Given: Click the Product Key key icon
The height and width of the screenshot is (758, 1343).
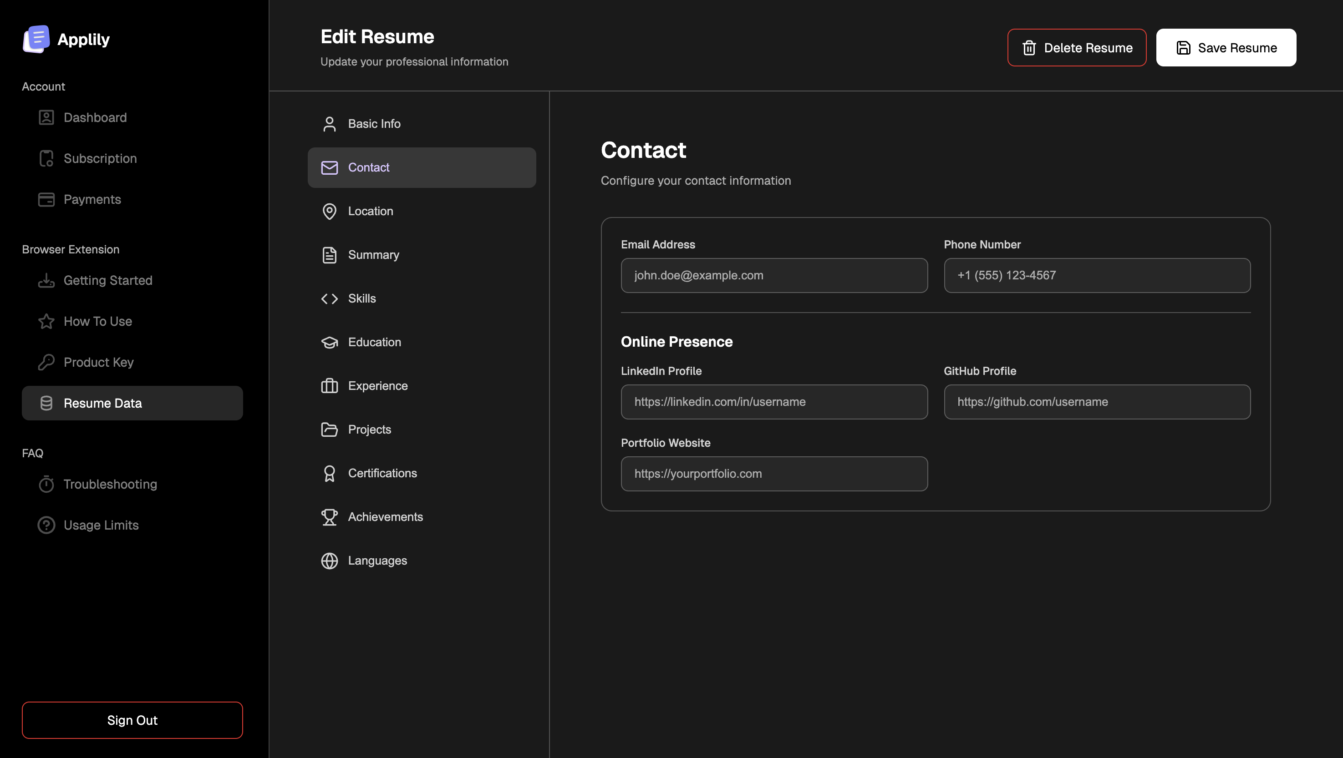Looking at the screenshot, I should [x=46, y=362].
